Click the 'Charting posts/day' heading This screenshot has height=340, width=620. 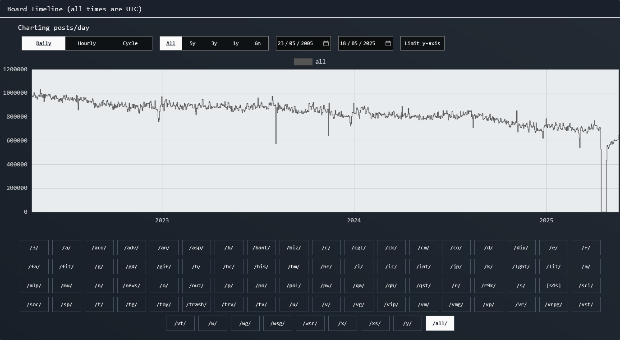54,28
